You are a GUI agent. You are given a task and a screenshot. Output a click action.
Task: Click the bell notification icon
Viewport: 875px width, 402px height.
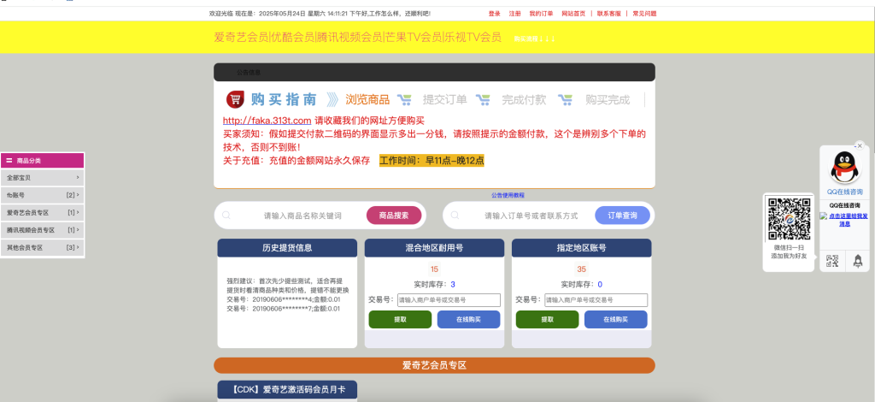pos(858,260)
